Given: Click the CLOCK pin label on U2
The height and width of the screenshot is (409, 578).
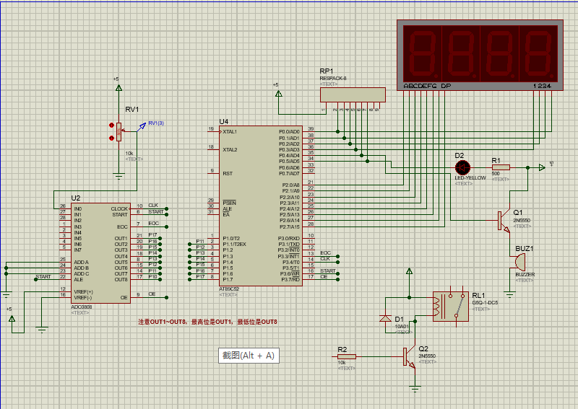Looking at the screenshot, I should 119,208.
